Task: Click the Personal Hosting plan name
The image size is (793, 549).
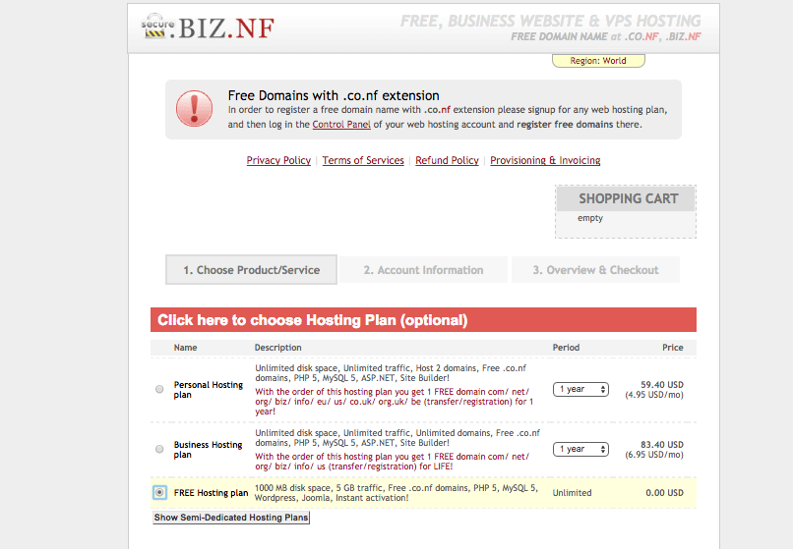Action: pyautogui.click(x=209, y=389)
